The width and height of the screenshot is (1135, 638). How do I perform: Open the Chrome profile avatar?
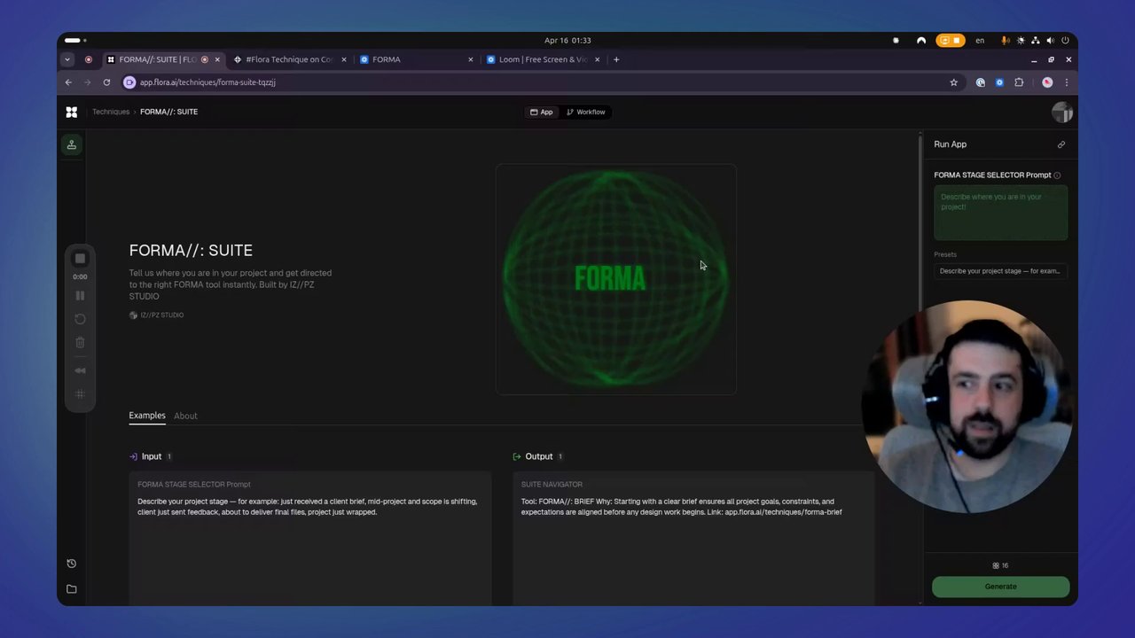1047,82
